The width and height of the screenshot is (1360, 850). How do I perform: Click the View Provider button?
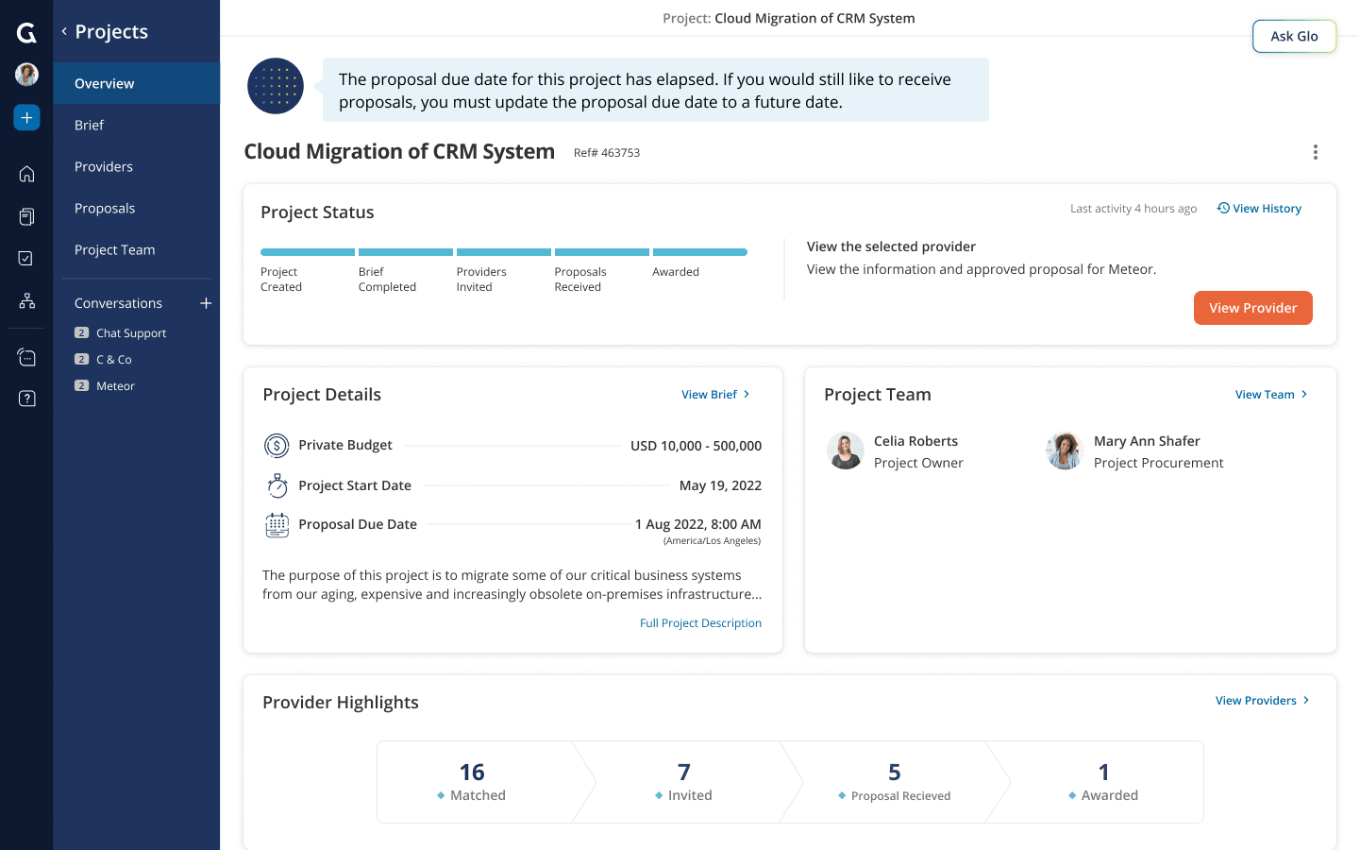click(x=1252, y=307)
